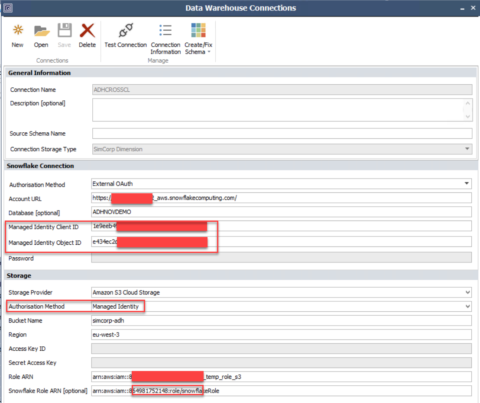Click the Source Schema Name field

(282, 134)
